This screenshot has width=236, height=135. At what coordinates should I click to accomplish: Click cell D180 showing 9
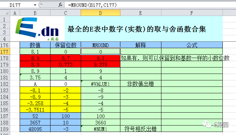(101, 71)
